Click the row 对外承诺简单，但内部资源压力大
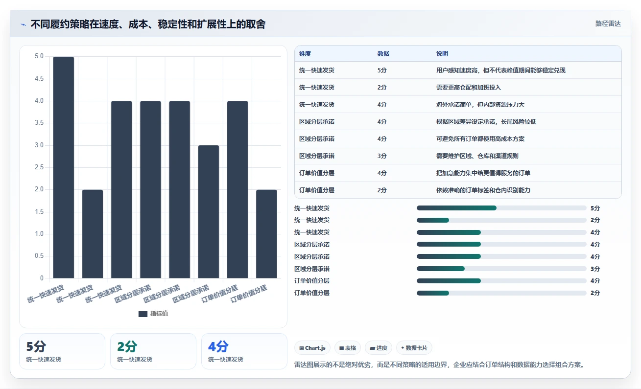The width and height of the screenshot is (641, 389). click(x=458, y=105)
